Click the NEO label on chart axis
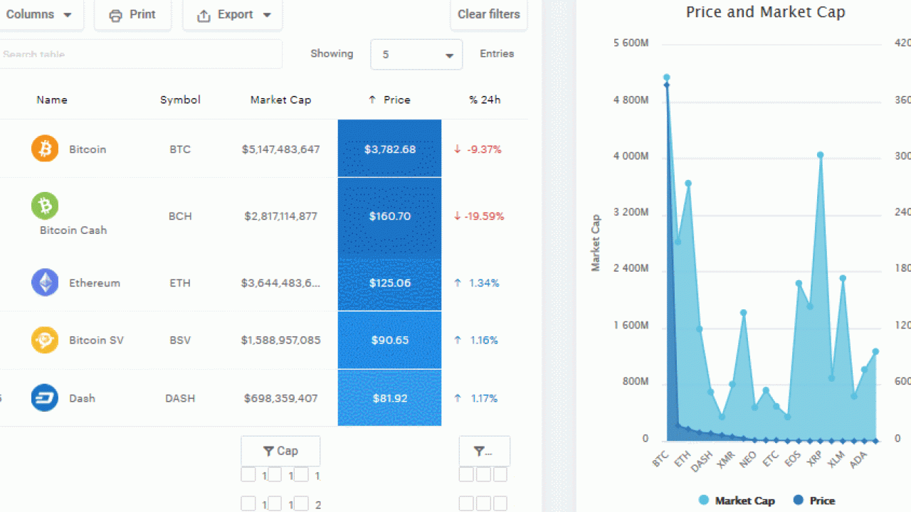The image size is (911, 512). 748,459
